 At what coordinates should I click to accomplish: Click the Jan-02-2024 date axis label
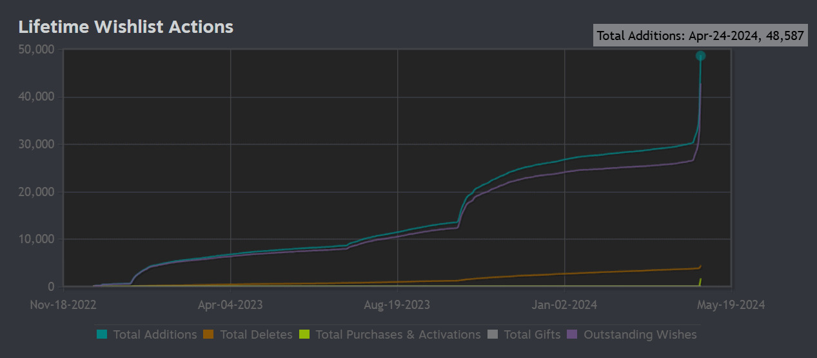(565, 304)
